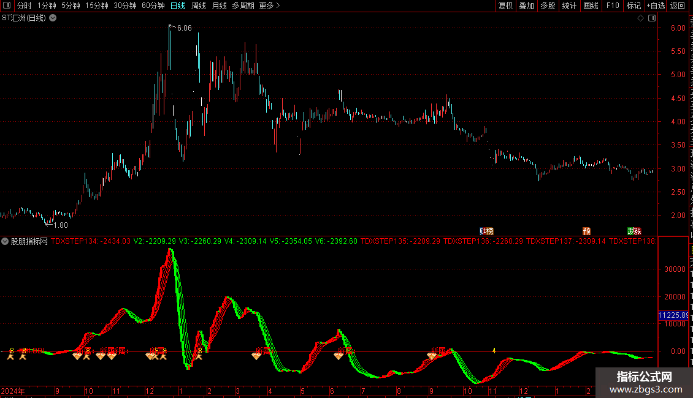This screenshot has width=693, height=398.
Task: Select the 60分钟 period tab
Action: pyautogui.click(x=153, y=6)
